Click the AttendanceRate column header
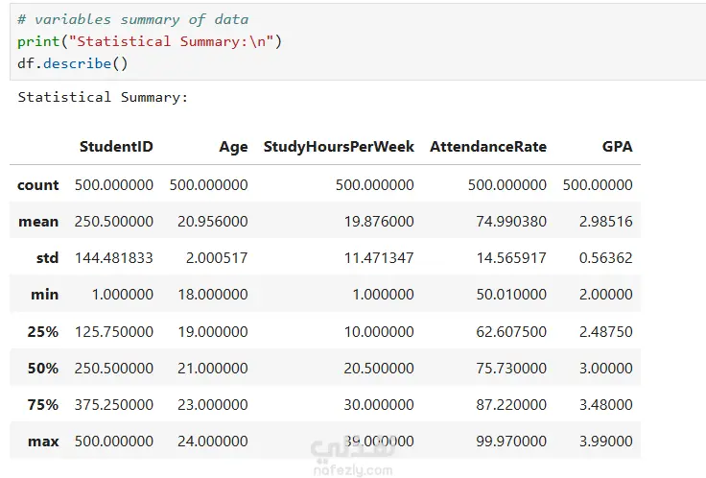 488,147
